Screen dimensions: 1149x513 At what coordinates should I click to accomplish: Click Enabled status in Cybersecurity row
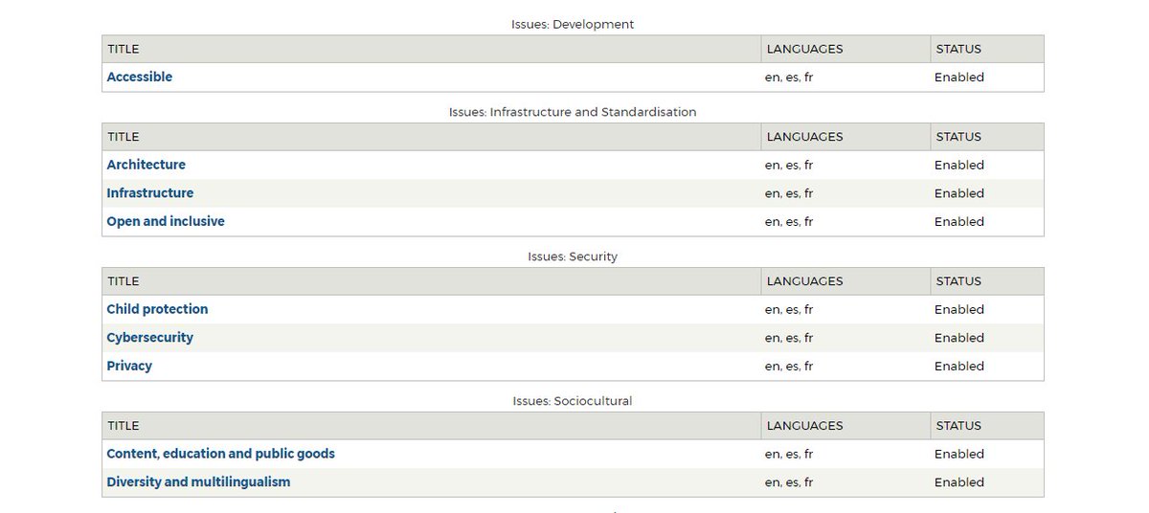click(959, 338)
